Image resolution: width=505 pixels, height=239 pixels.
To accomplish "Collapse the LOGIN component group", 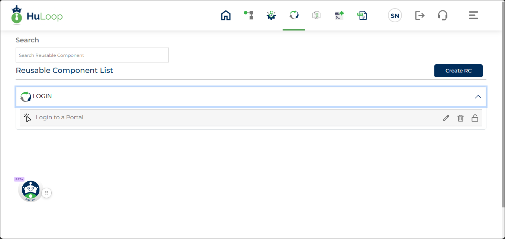I will coord(478,96).
